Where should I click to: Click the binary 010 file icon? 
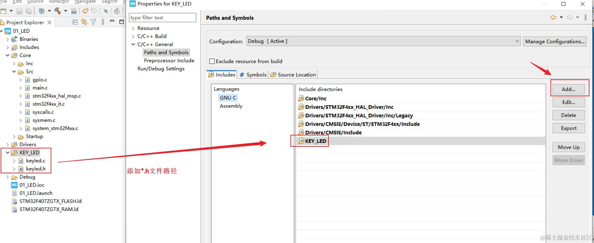tap(74, 11)
